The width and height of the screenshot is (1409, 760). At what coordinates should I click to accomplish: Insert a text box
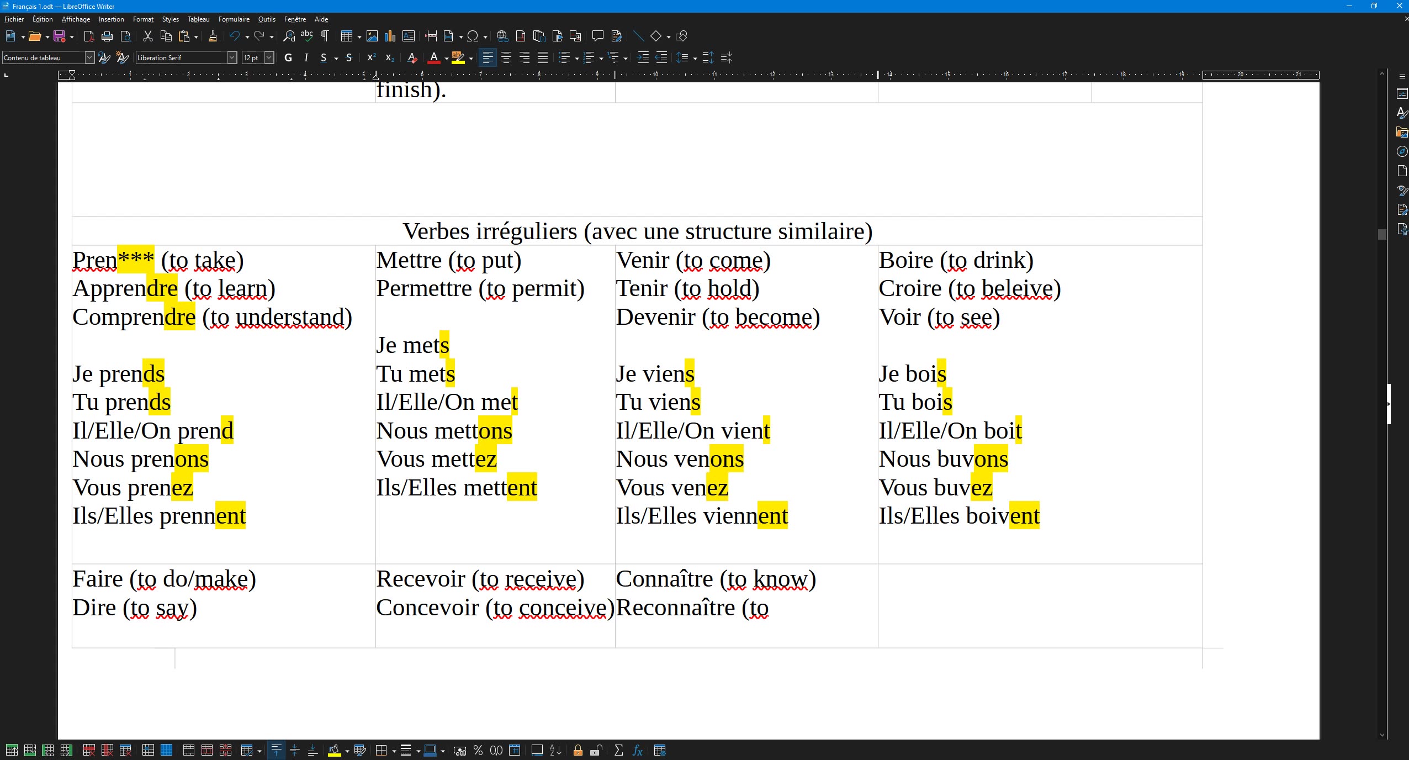pyautogui.click(x=408, y=36)
